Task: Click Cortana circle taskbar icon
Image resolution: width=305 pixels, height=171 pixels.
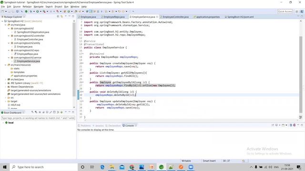Action: tap(82, 167)
